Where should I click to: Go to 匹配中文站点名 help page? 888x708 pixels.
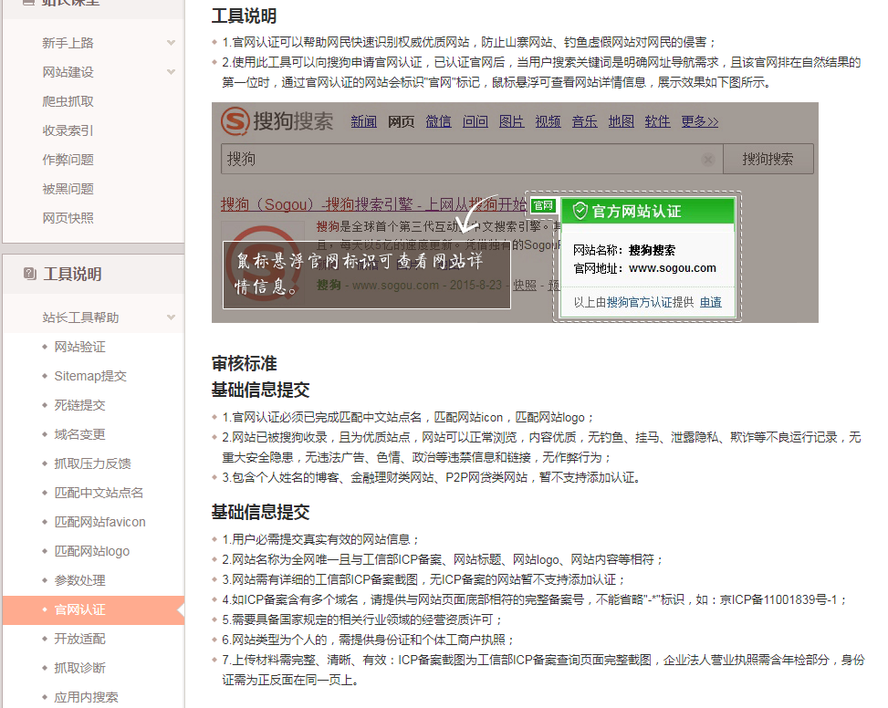coord(99,493)
